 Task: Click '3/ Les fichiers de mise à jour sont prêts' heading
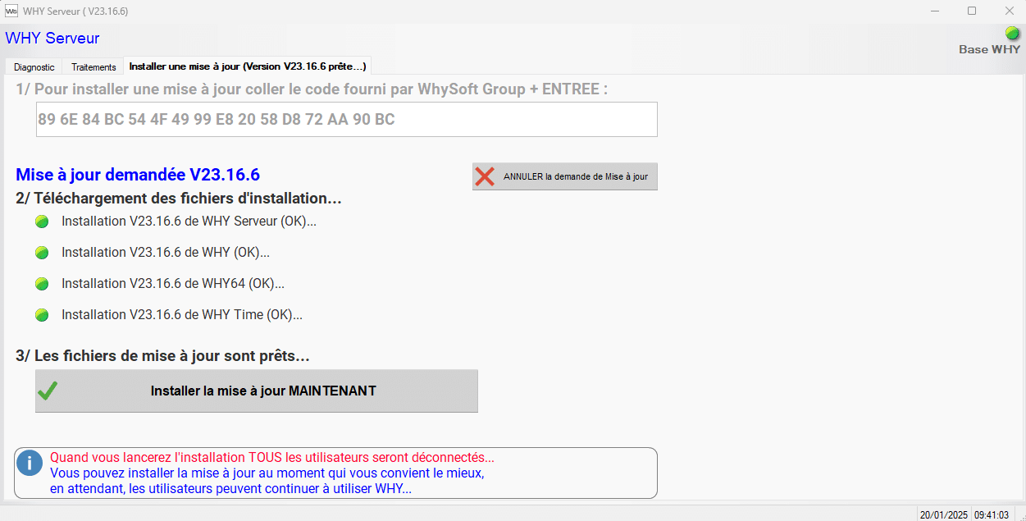pos(162,356)
